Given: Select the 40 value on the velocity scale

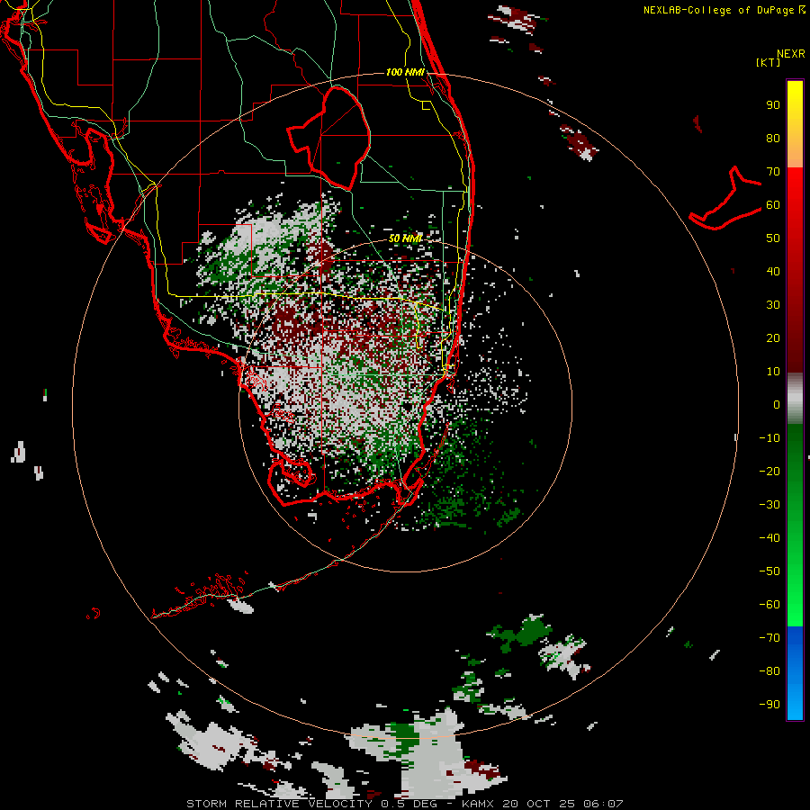Looking at the screenshot, I should tap(773, 272).
